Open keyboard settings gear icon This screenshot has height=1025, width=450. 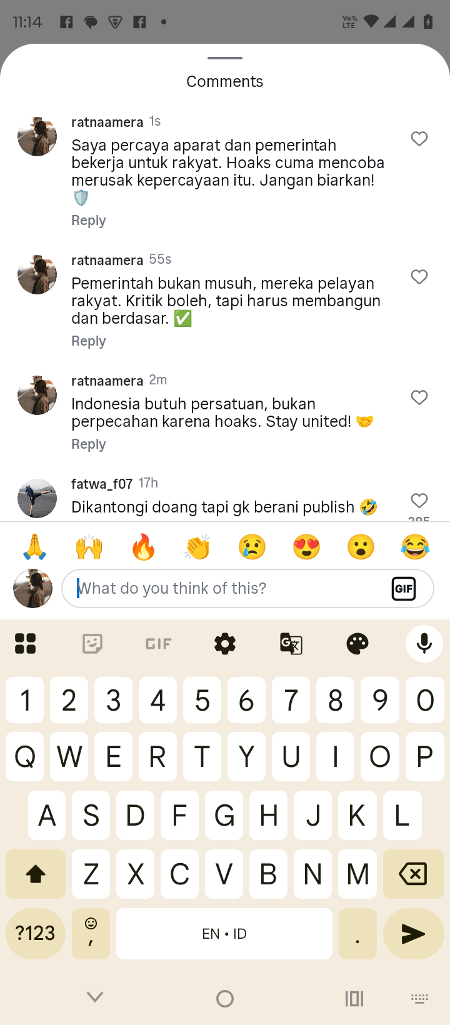[225, 644]
